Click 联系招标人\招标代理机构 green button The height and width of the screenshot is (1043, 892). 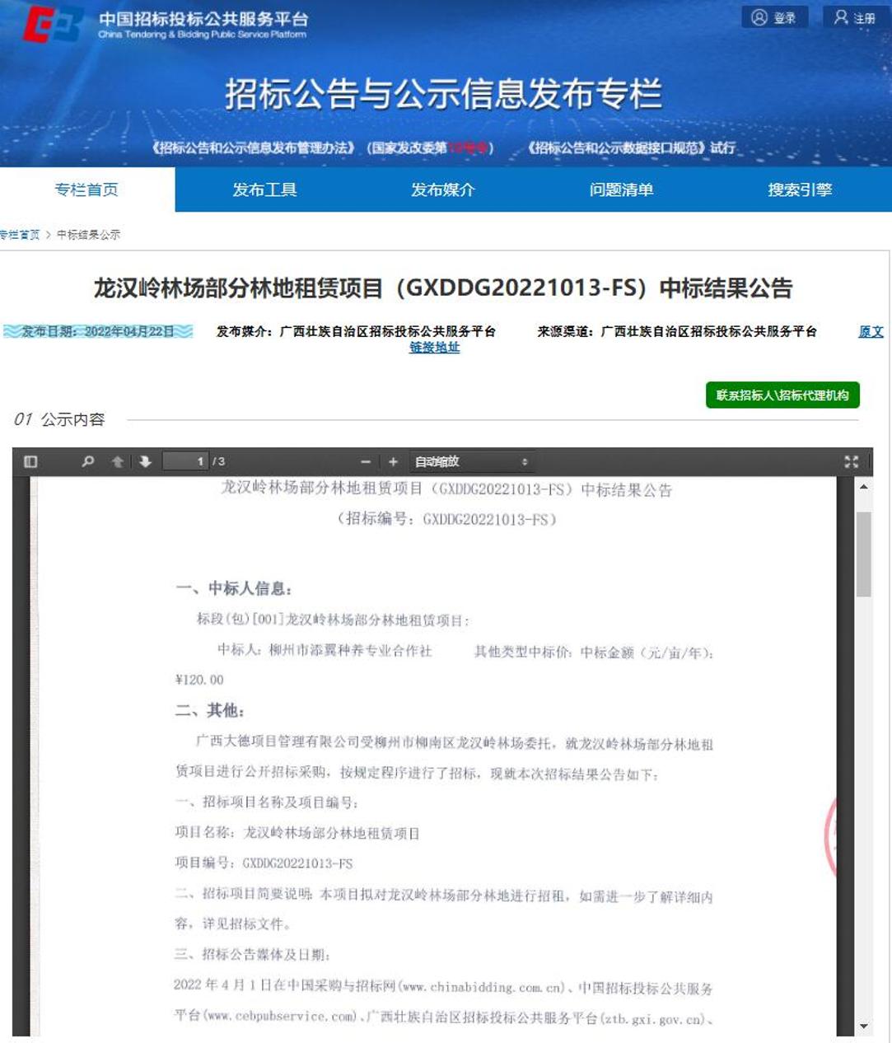tap(782, 395)
